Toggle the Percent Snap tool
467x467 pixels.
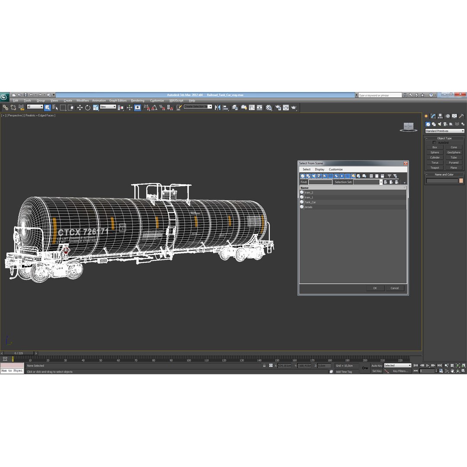click(x=162, y=108)
